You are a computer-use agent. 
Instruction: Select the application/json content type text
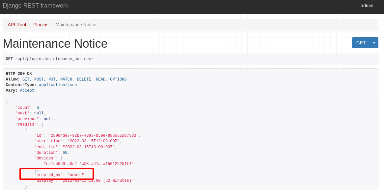(58, 84)
